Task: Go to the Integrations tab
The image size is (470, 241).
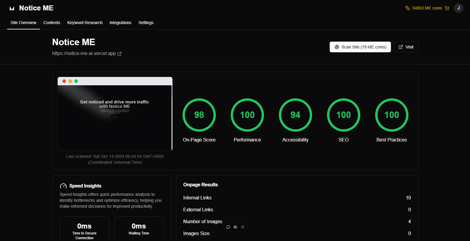Action: pyautogui.click(x=120, y=23)
